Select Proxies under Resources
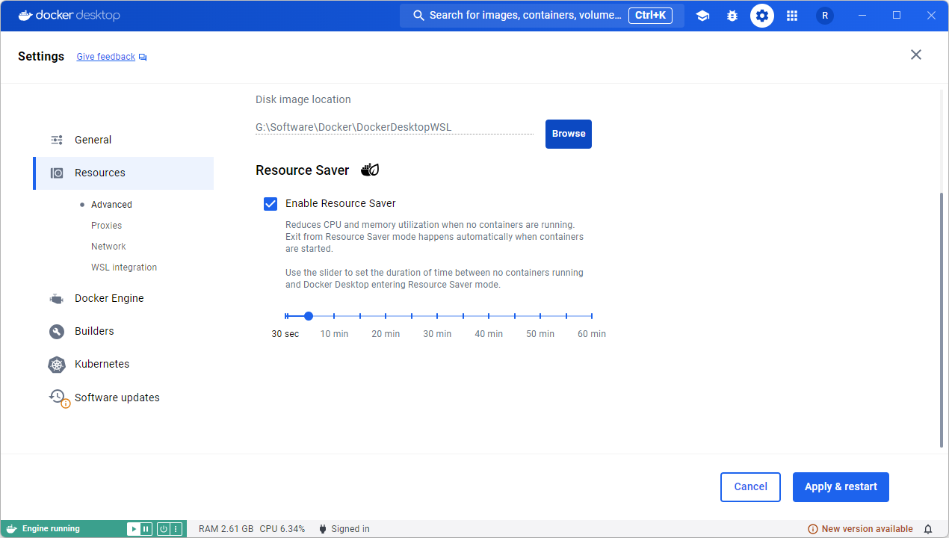 pyautogui.click(x=106, y=226)
